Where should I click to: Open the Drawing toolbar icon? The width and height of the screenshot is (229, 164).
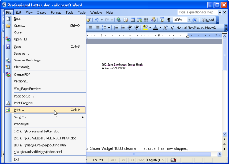tap(153, 20)
